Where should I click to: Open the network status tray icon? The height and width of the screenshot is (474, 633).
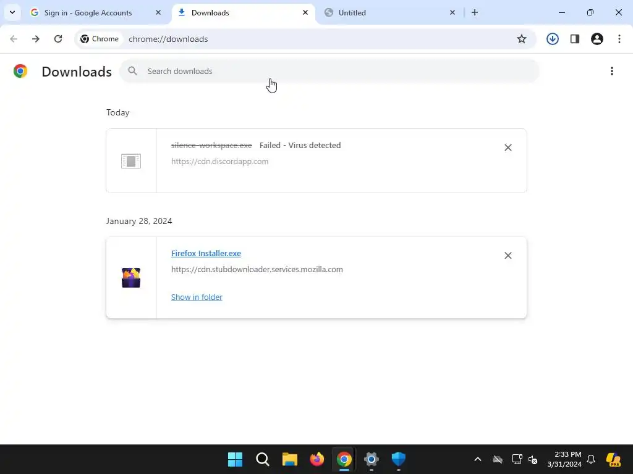pyautogui.click(x=517, y=459)
